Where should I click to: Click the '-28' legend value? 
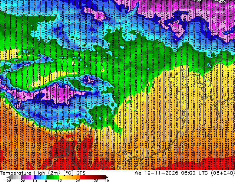(7, 181)
